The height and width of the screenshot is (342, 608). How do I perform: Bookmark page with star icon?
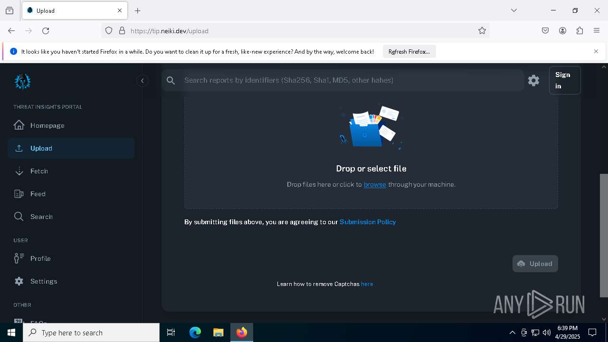coord(482,31)
